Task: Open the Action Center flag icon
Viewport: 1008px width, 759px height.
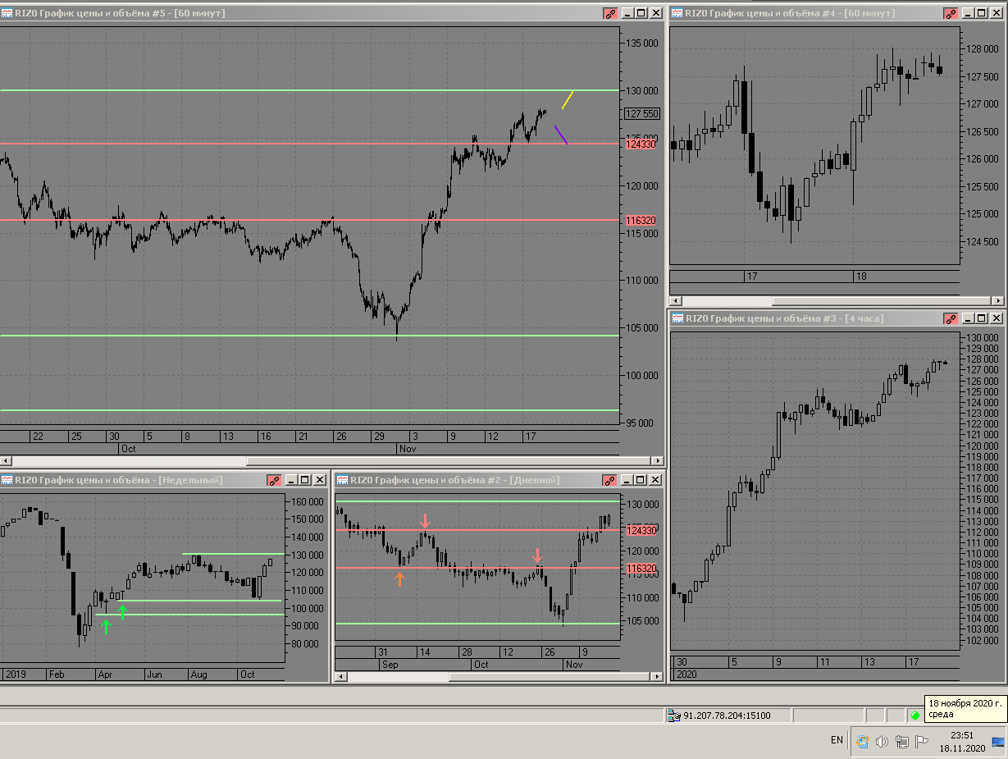Action: point(921,742)
